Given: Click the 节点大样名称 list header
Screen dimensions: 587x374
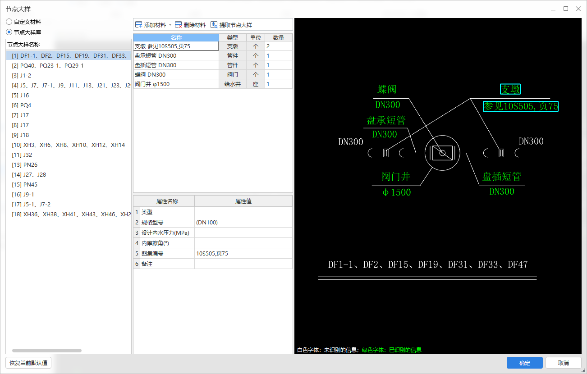Looking at the screenshot, I should [69, 45].
